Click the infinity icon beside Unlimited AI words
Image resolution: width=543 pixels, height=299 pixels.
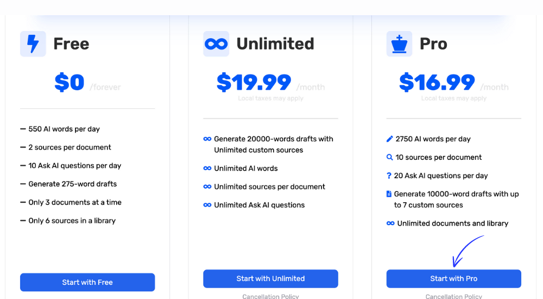207,169
